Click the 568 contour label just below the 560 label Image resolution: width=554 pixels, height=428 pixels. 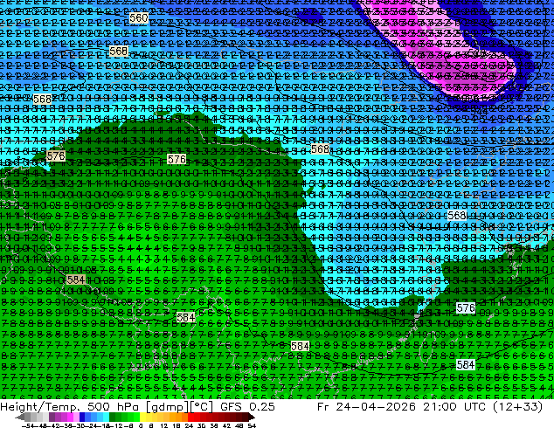pyautogui.click(x=118, y=52)
